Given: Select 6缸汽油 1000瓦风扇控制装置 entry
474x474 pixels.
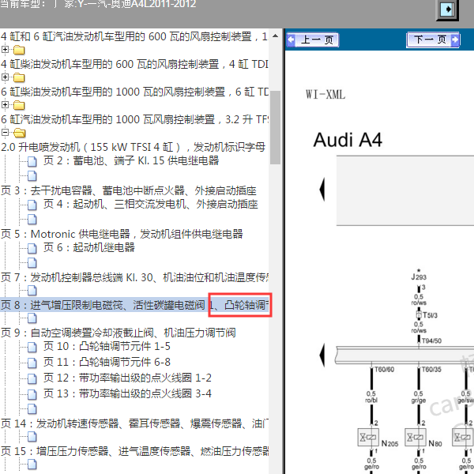Looking at the screenshot, I should click(x=134, y=119).
